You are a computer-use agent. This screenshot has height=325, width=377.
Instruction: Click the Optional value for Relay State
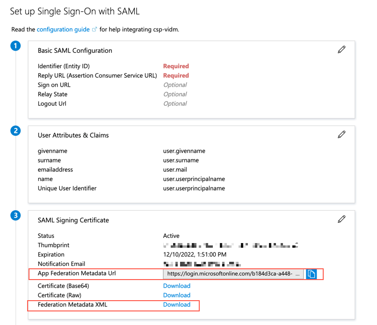point(175,94)
